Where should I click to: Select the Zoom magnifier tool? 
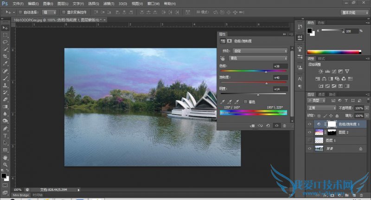click(x=6, y=164)
